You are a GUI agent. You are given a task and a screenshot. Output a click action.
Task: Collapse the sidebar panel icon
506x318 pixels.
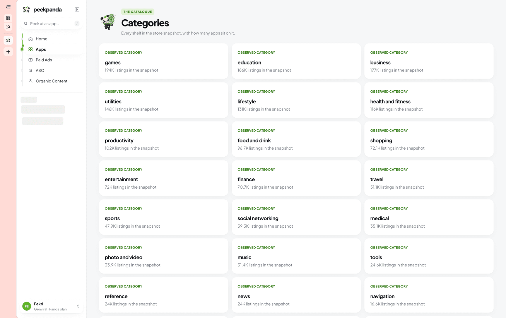tap(77, 10)
